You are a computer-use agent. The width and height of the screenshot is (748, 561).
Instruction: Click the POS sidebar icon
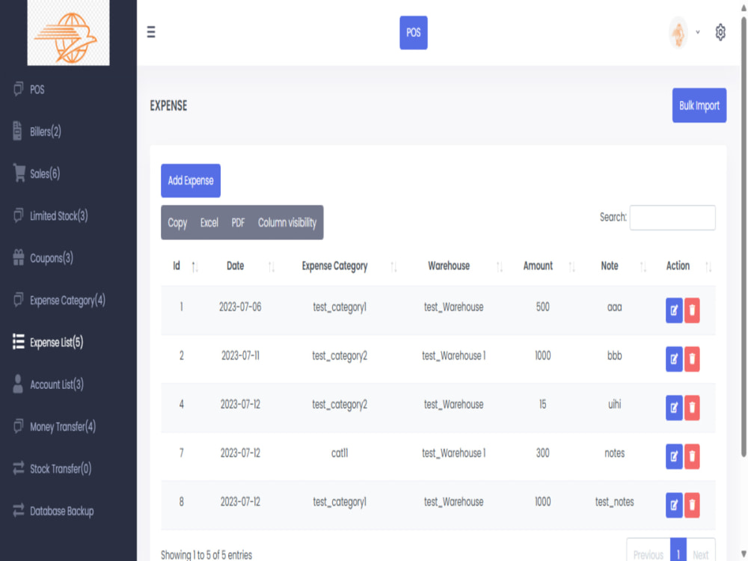coord(18,89)
